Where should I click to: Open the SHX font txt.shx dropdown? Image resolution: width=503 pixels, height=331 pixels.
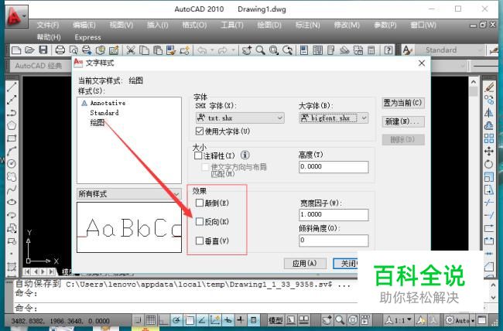pyautogui.click(x=240, y=118)
